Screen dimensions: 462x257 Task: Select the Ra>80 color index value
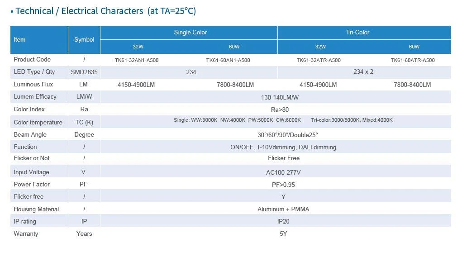tap(280, 109)
